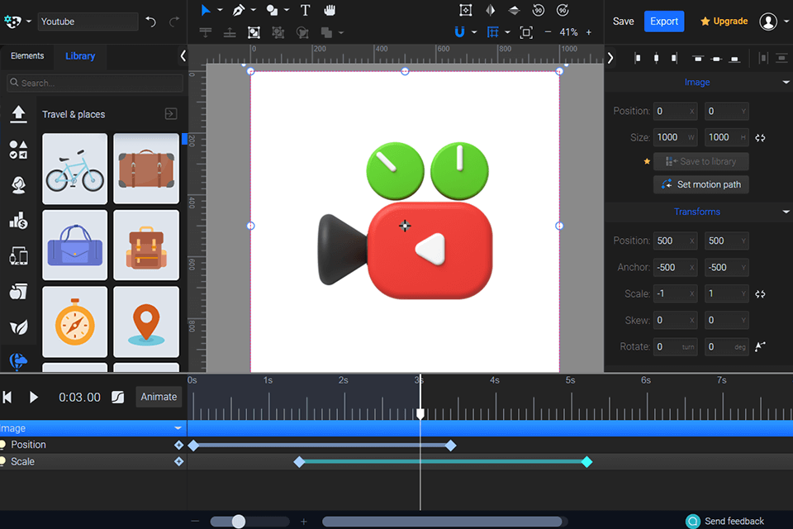The image size is (793, 529).
Task: Toggle easing curve button next to timecode
Action: click(x=118, y=398)
